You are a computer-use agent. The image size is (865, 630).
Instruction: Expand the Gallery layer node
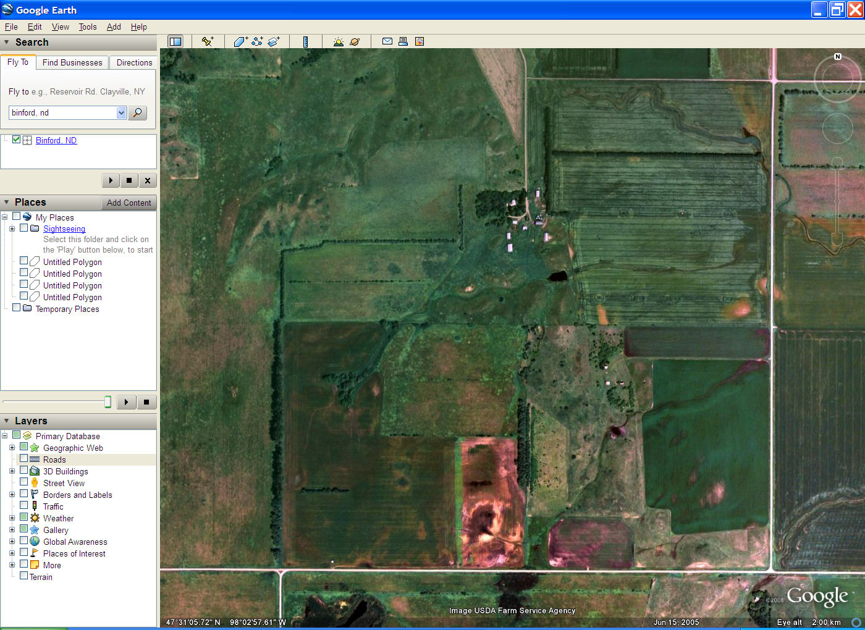pyautogui.click(x=12, y=530)
